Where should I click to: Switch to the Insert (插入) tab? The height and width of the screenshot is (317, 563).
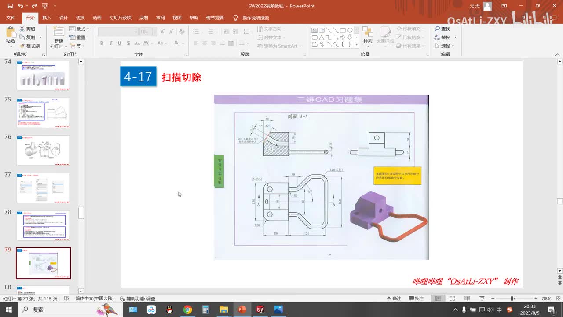47,18
